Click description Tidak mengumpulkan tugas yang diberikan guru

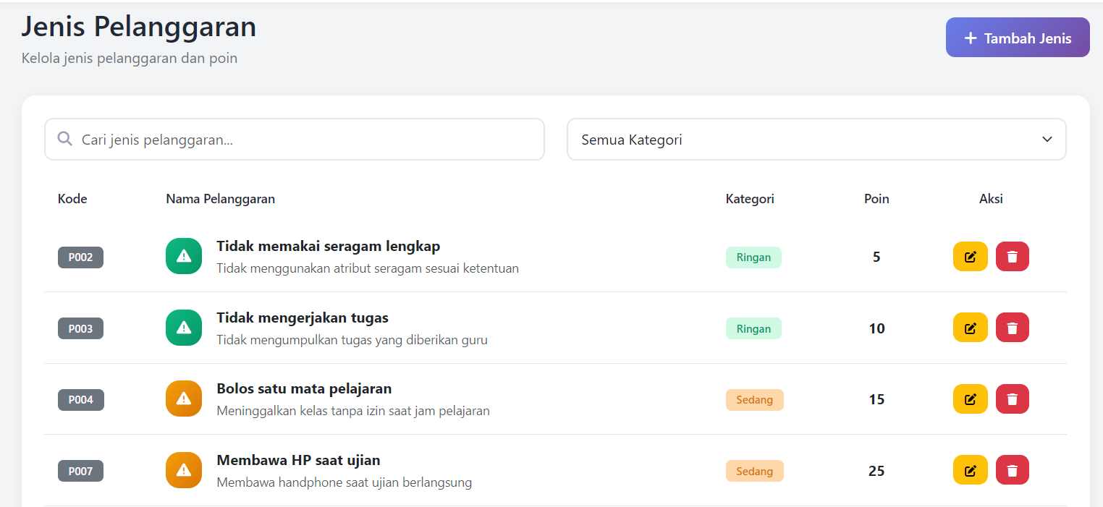point(352,340)
